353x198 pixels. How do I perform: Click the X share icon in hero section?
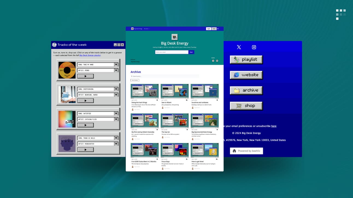click(213, 61)
